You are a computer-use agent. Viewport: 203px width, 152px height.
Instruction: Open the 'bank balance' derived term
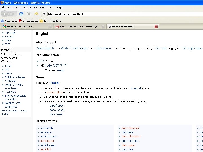tap(48, 145)
